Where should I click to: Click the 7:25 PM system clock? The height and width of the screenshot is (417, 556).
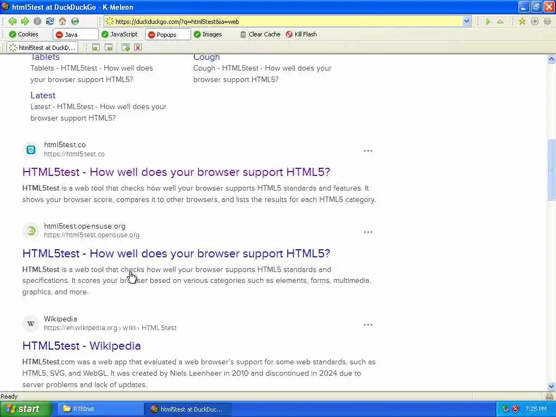[536, 409]
